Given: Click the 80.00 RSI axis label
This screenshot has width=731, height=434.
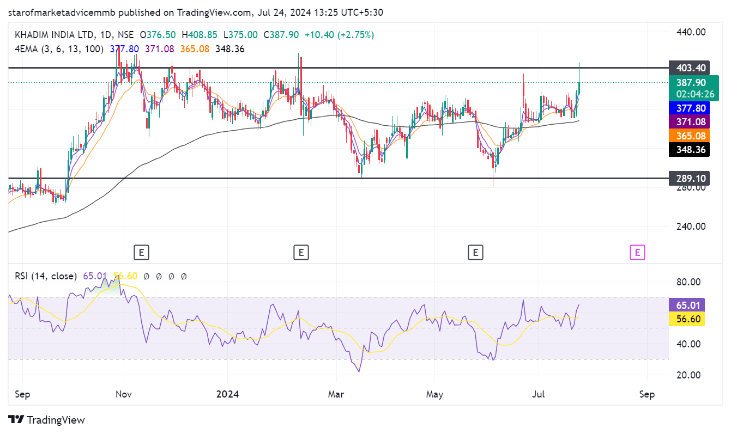Looking at the screenshot, I should pyautogui.click(x=688, y=282).
